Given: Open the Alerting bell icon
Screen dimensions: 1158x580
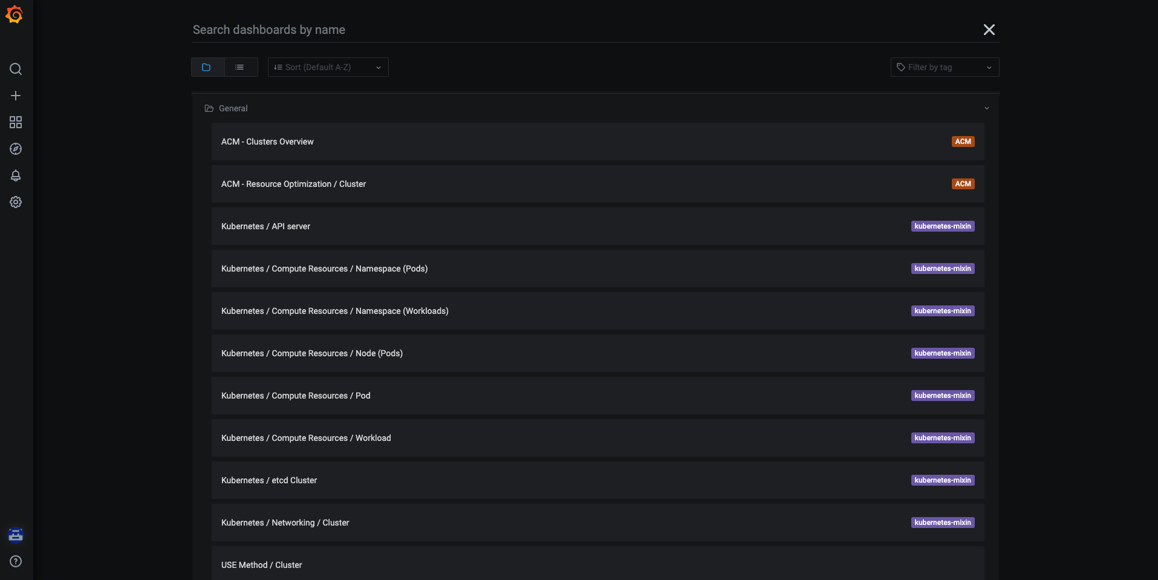Looking at the screenshot, I should point(16,175).
